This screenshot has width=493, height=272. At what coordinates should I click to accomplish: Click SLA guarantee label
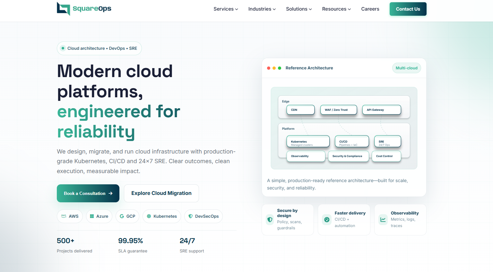[x=133, y=251]
